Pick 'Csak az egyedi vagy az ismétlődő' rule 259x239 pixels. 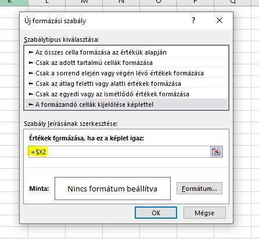pyautogui.click(x=127, y=94)
